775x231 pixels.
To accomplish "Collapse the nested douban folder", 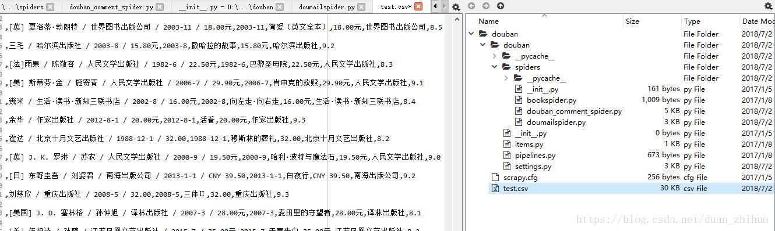I will point(484,45).
